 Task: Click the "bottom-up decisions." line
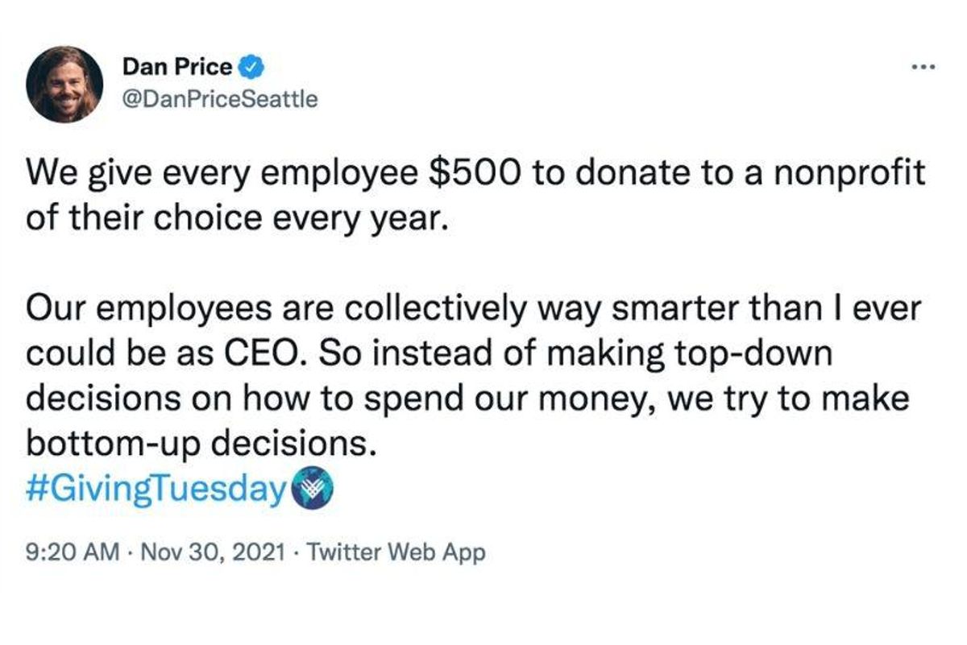pos(201,445)
